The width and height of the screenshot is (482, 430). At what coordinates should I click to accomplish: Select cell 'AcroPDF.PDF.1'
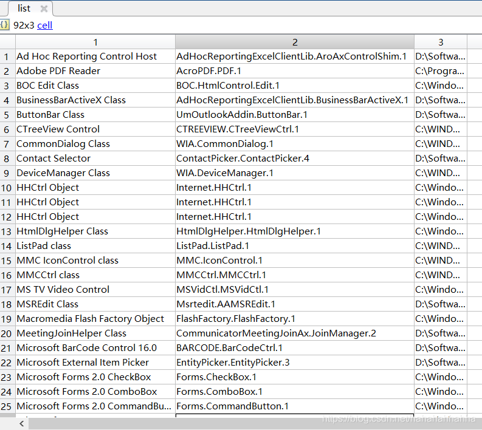[295, 71]
